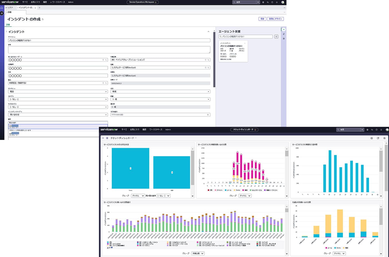Open the globe icon in dashboard header
Screen dimensions: 389x257
coord(367,130)
